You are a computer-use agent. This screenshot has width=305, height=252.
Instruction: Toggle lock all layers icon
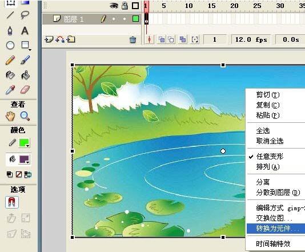[125, 6]
